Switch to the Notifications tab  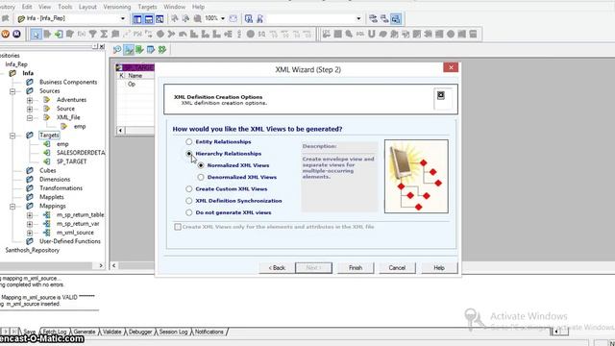click(x=209, y=332)
